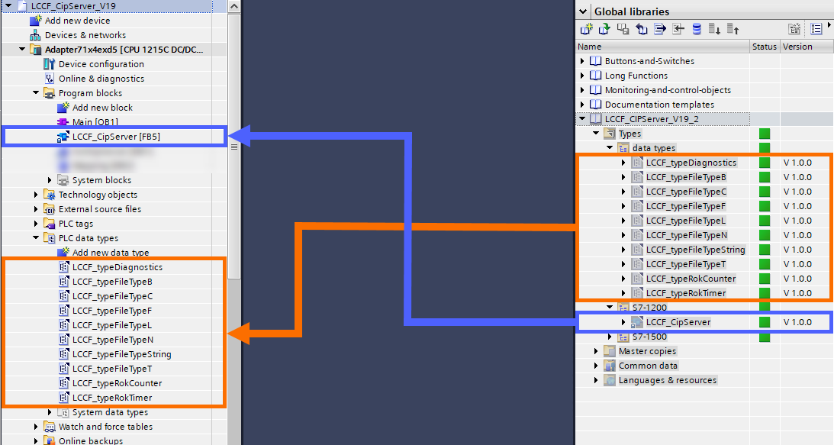Collapse LCCF_CIPServer_V19_2 library
The image size is (834, 445).
click(x=582, y=119)
